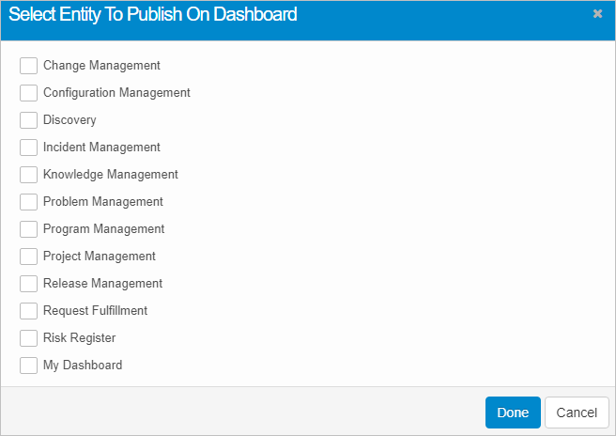This screenshot has width=616, height=436.
Task: Click the Discovery label text
Action: (x=69, y=120)
